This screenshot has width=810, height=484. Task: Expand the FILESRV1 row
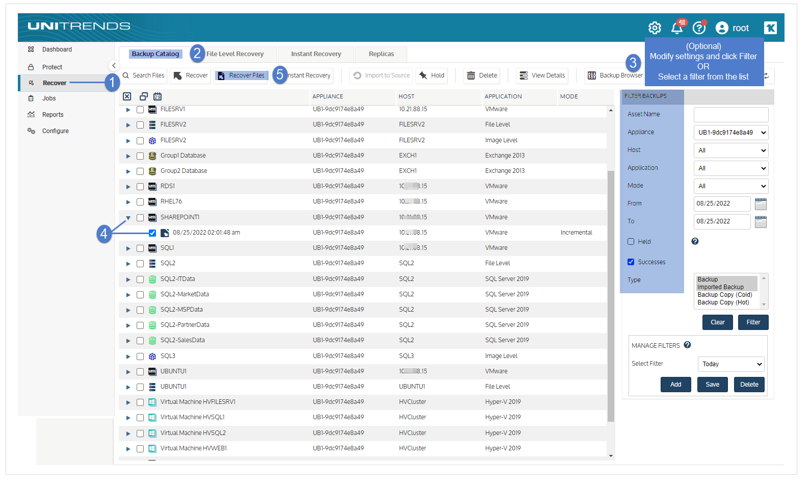(x=128, y=110)
